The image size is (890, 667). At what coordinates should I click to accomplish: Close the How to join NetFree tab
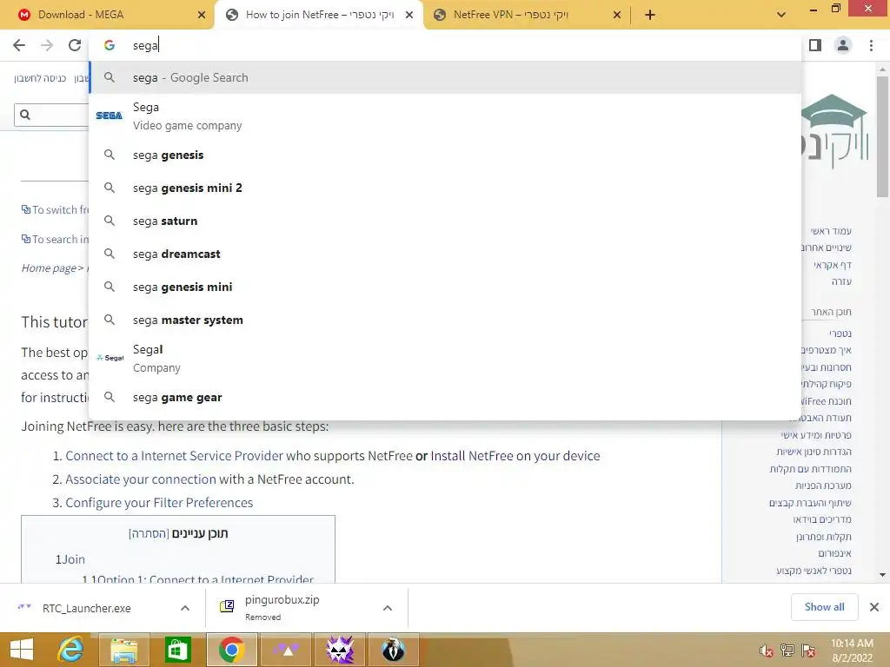coord(409,15)
